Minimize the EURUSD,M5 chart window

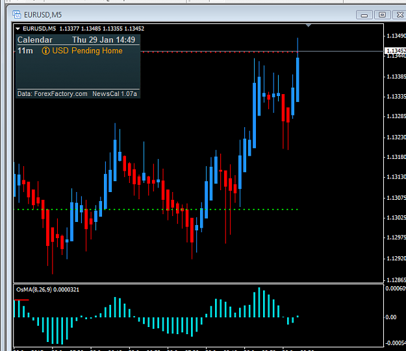point(364,15)
